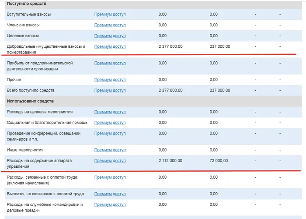Image resolution: width=306 pixels, height=219 pixels.
Task: Select 237 000,00 in Добровольные взносы row
Action: click(x=220, y=46)
